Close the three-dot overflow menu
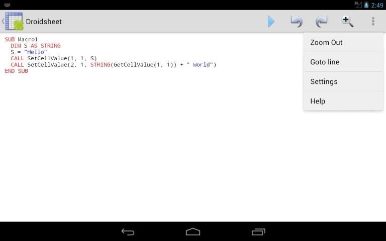386x241 pixels. tap(373, 22)
